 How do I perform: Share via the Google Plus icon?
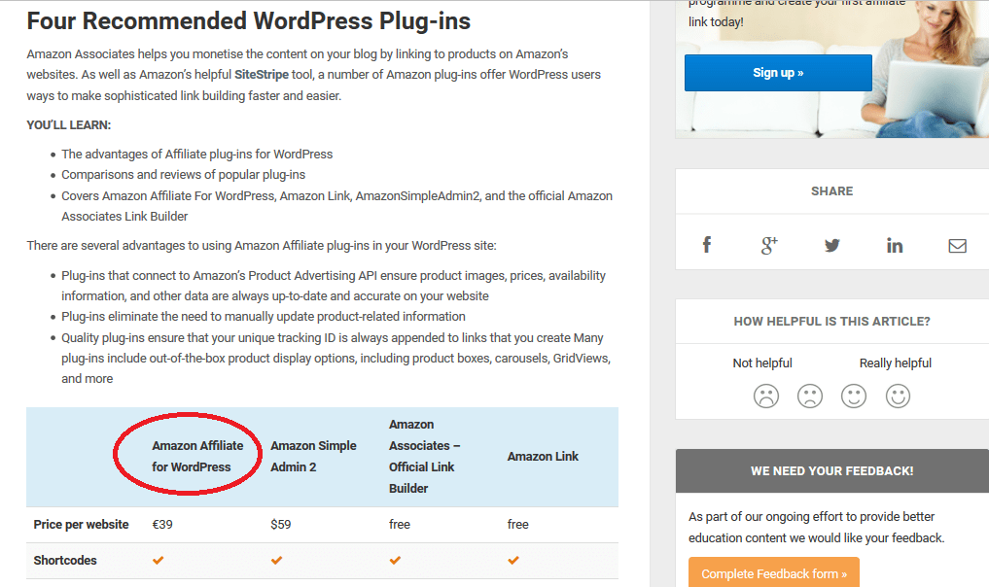coord(769,245)
